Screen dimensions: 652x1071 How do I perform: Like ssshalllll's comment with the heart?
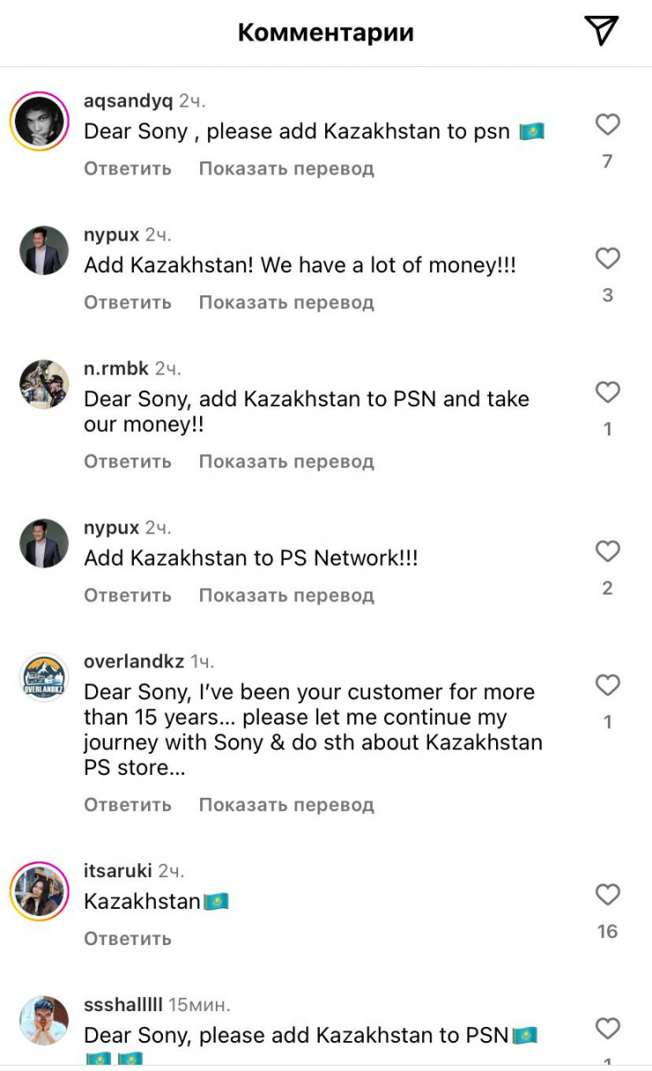607,1028
